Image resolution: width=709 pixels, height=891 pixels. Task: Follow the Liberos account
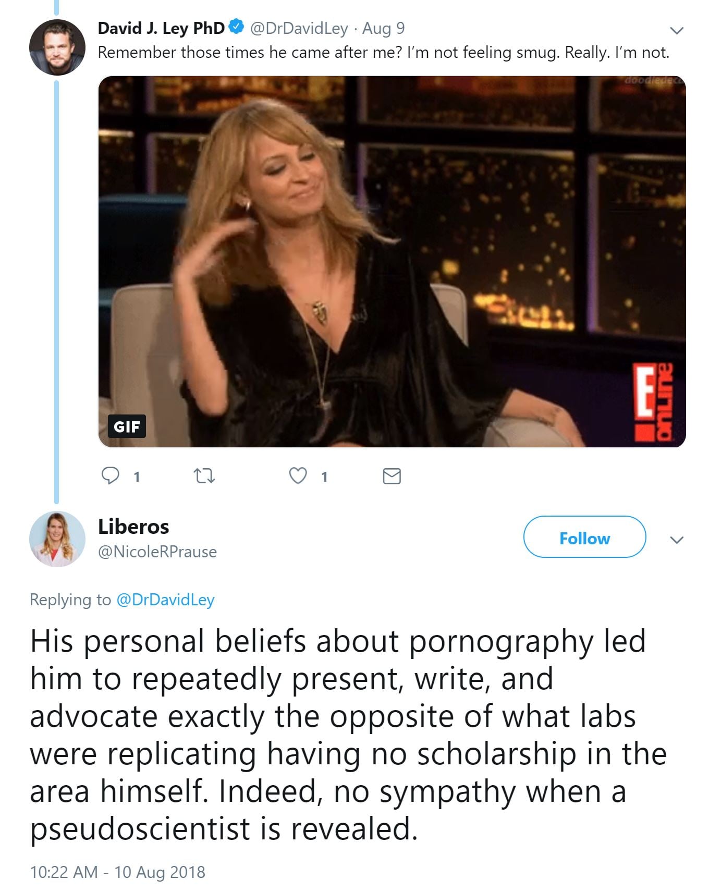tap(584, 538)
